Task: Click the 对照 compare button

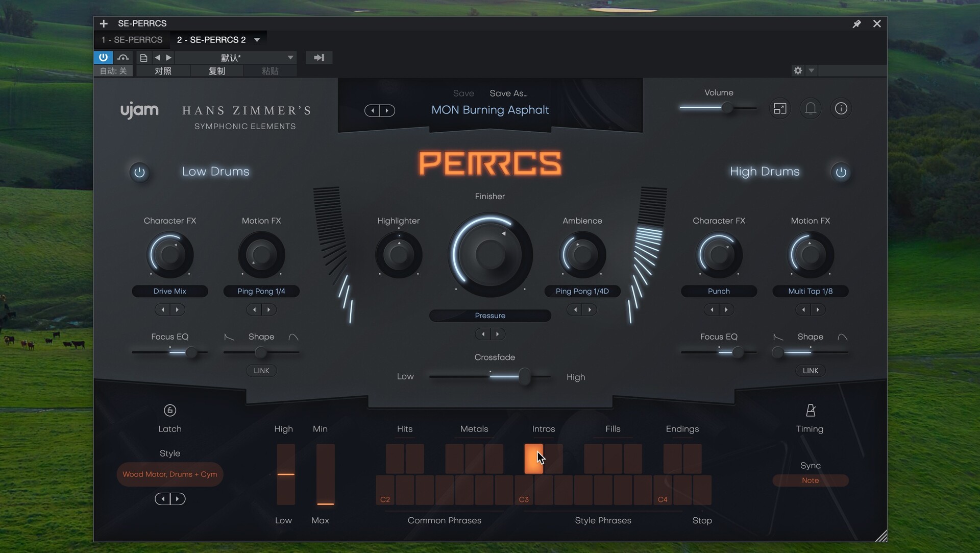Action: [x=163, y=71]
